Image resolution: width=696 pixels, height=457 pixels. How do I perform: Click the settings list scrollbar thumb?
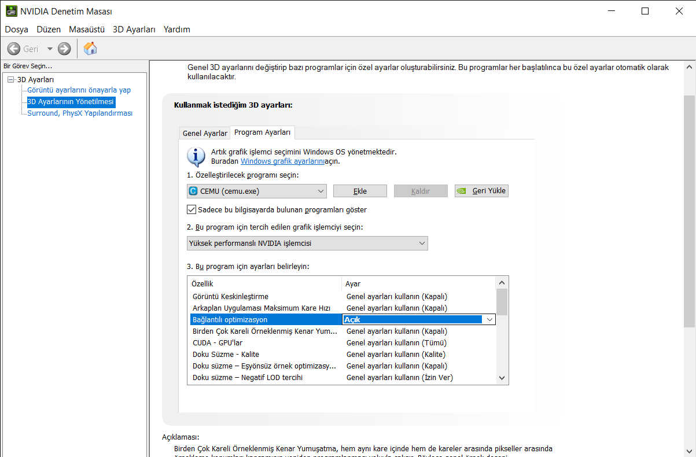click(502, 302)
